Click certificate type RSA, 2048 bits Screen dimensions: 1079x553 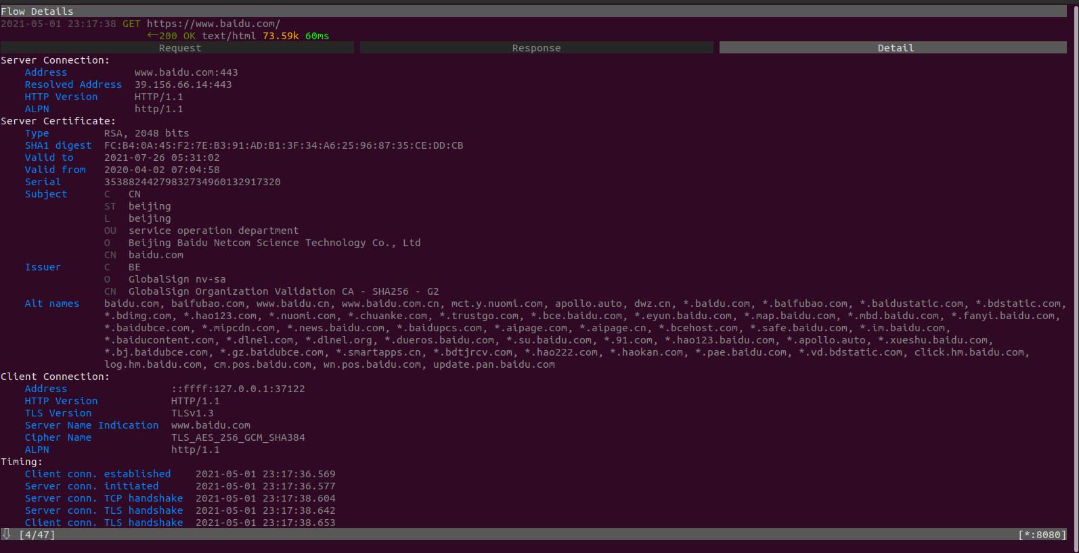tap(147, 133)
